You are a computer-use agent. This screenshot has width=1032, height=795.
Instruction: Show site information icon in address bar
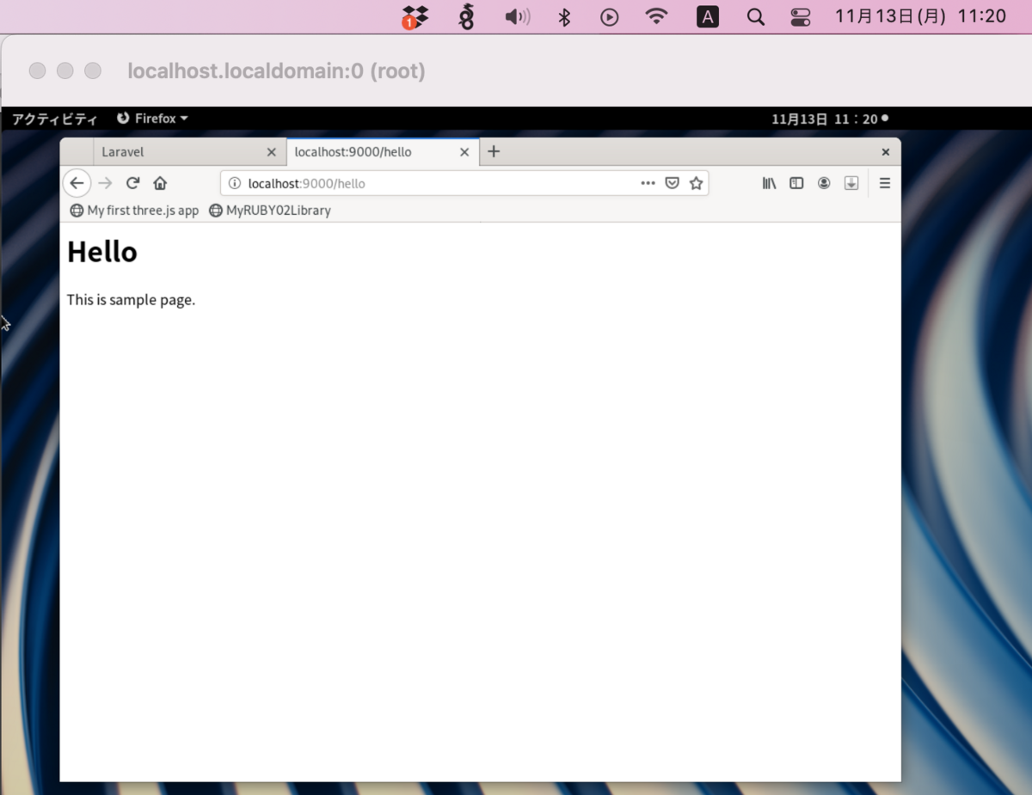(x=234, y=183)
